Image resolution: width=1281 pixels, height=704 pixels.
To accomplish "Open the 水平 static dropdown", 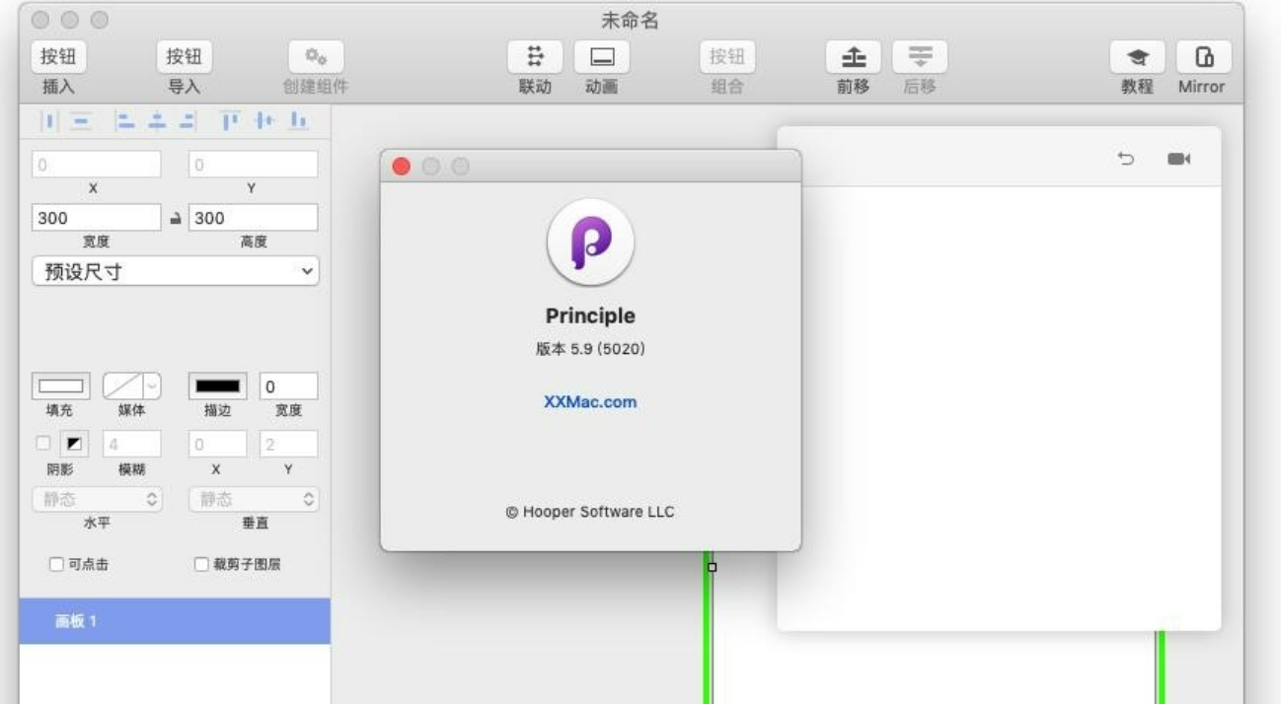I will (97, 500).
